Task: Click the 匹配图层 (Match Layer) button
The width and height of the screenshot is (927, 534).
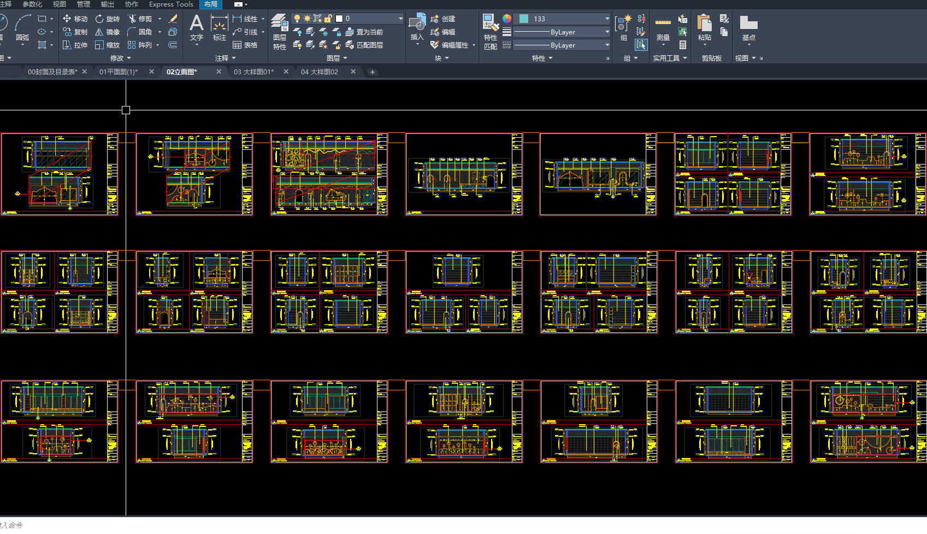Action: pos(364,45)
